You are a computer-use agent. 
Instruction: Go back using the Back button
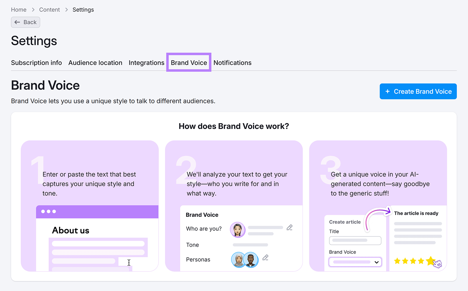[x=25, y=22]
